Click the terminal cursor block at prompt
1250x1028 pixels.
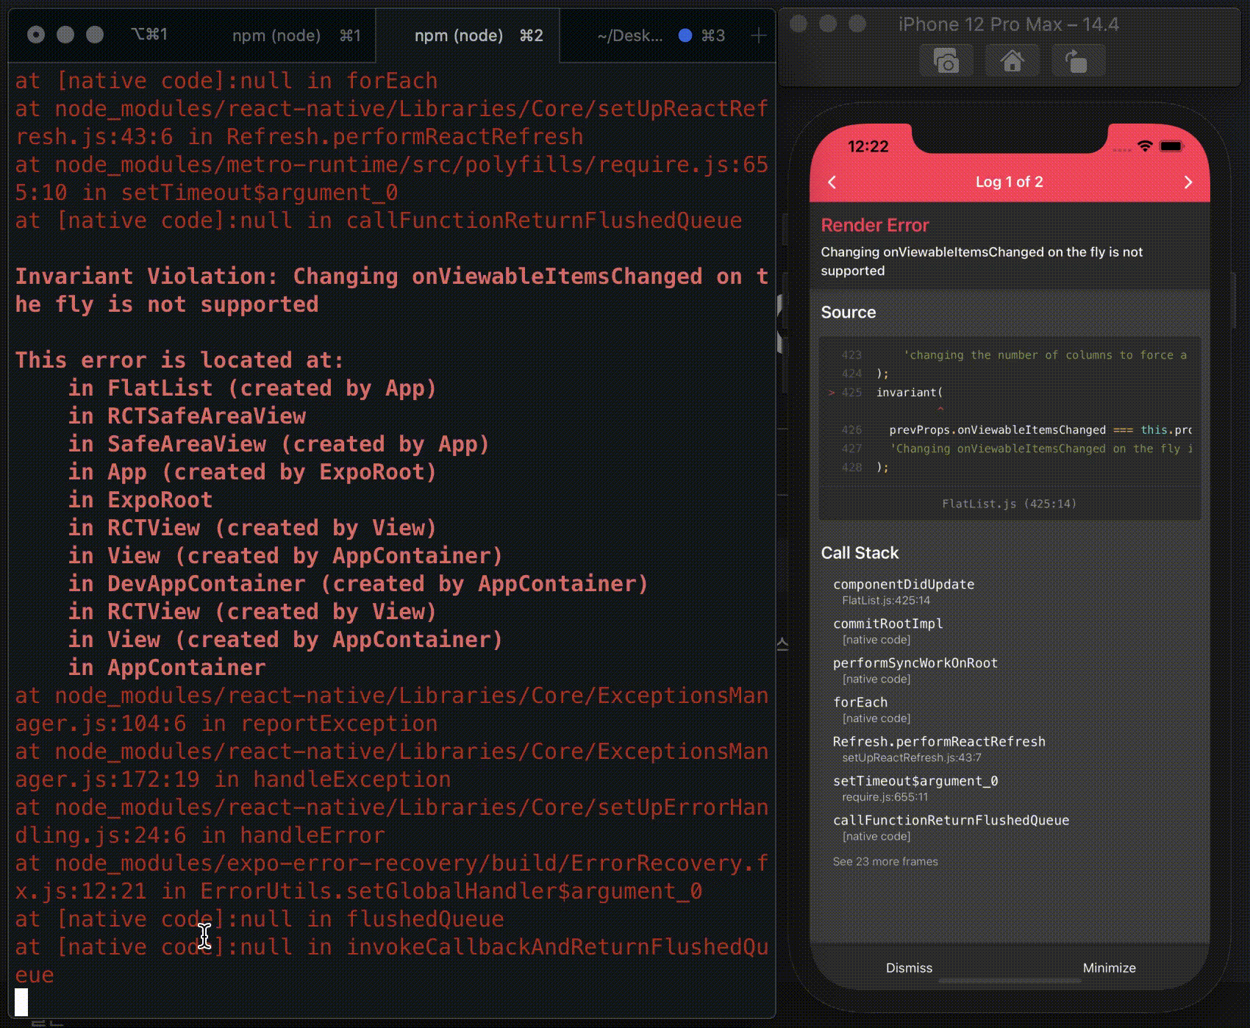(21, 1002)
